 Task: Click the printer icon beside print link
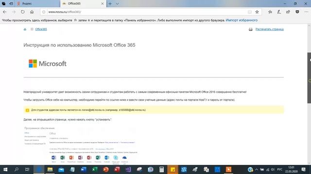(251, 29)
